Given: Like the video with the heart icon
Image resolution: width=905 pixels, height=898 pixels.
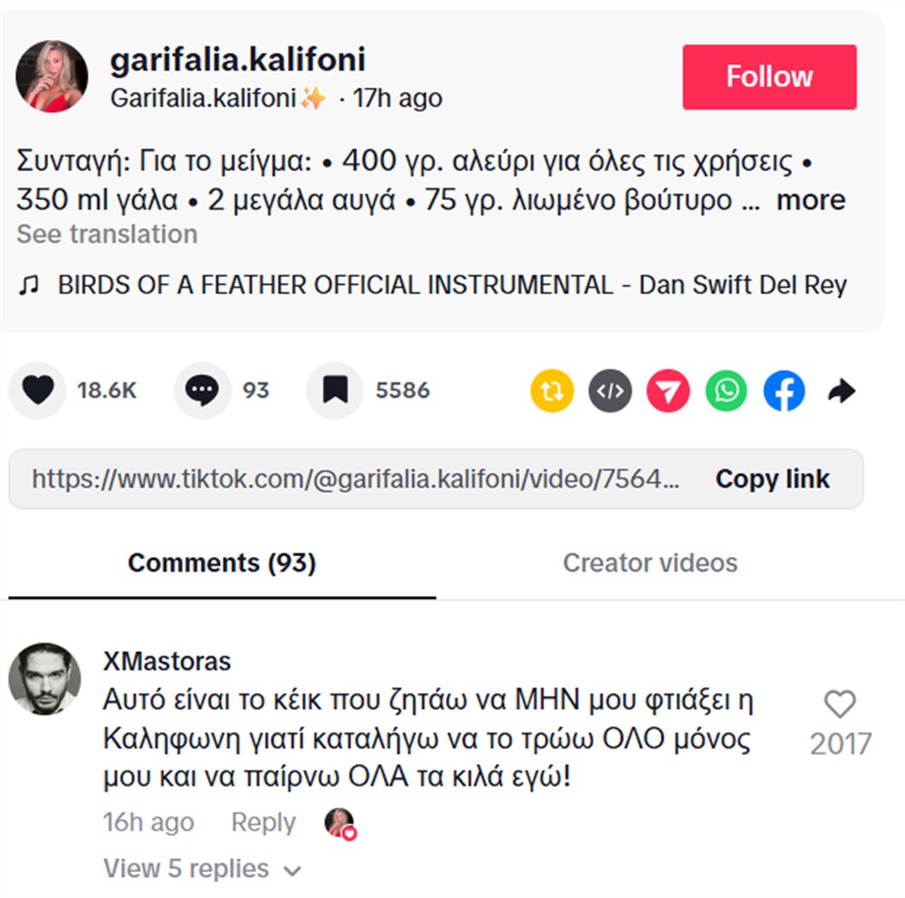Looking at the screenshot, I should tap(36, 391).
